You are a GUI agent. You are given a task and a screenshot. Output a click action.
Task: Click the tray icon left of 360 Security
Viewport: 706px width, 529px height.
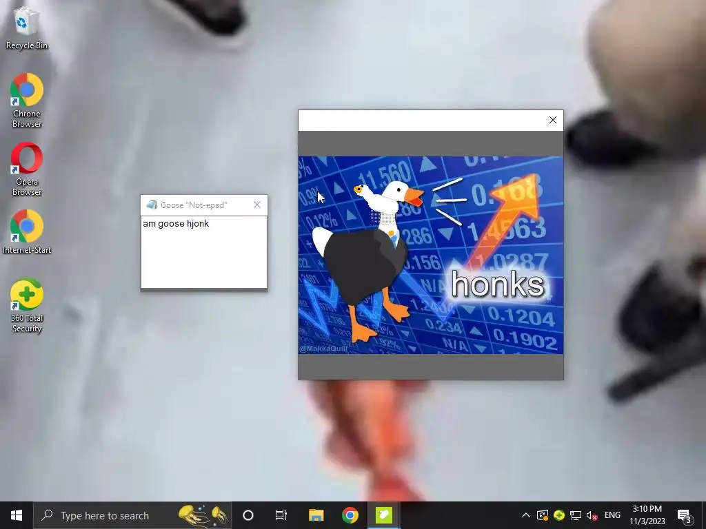point(543,515)
